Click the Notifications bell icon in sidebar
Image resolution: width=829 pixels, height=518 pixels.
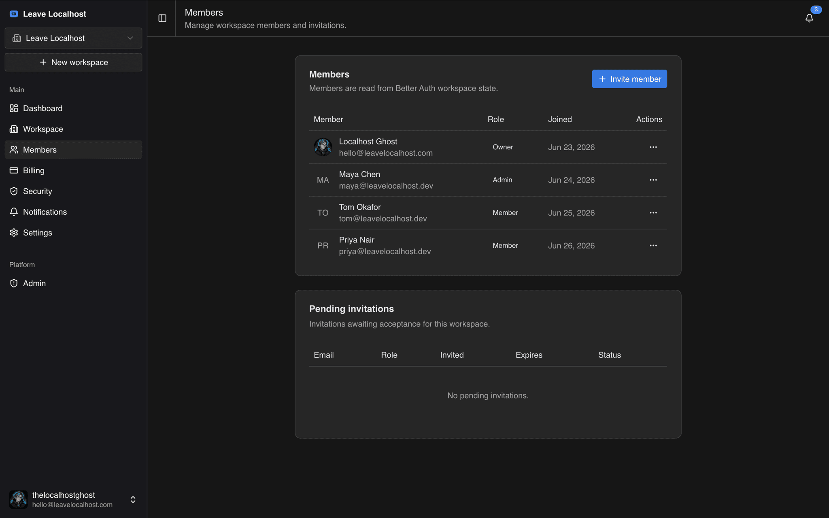(x=14, y=212)
